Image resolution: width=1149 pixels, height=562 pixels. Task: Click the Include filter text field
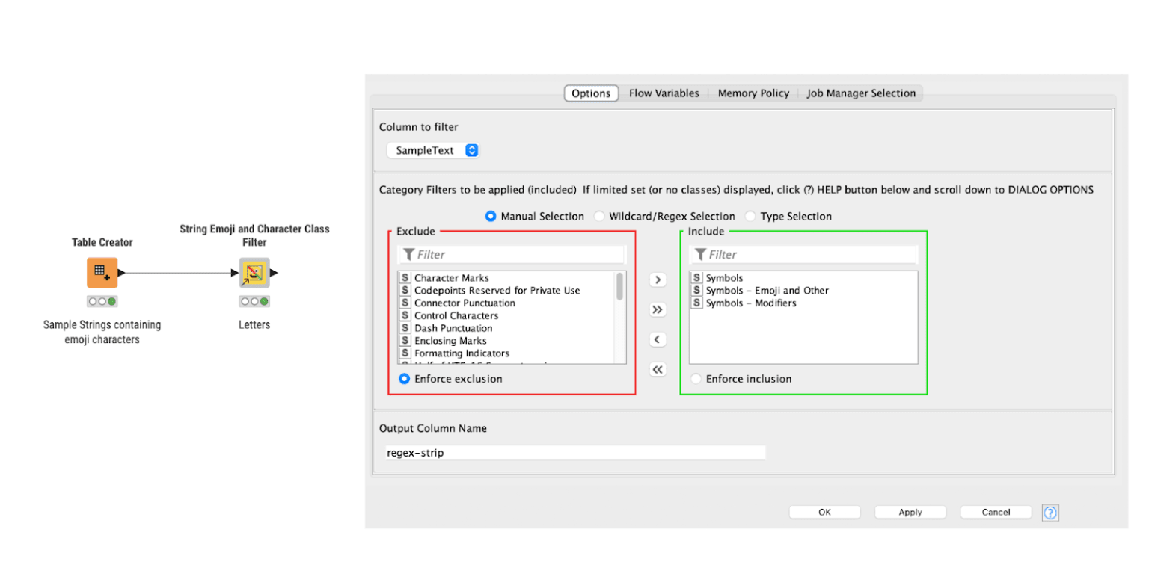[803, 255]
